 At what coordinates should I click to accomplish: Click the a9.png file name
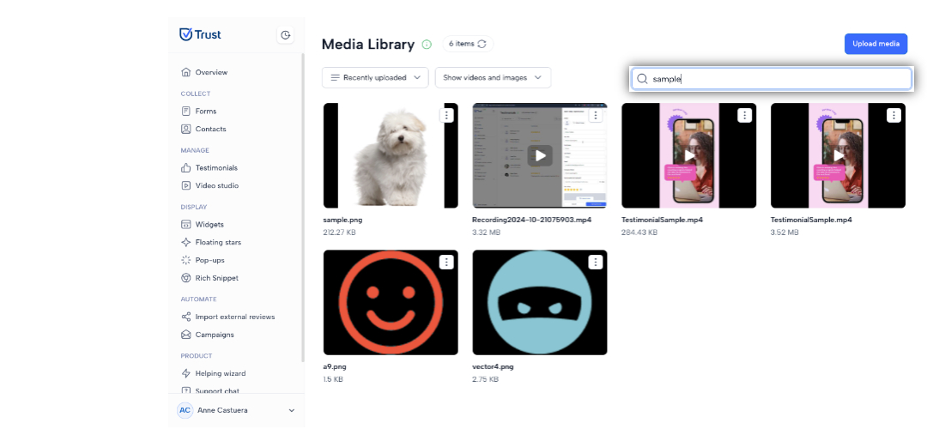(335, 366)
